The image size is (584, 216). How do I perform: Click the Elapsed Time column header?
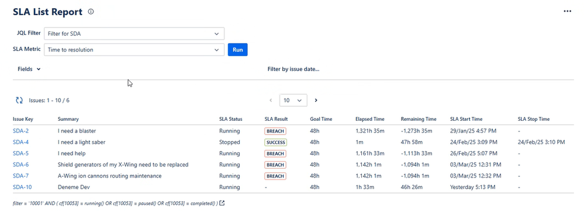tap(370, 119)
